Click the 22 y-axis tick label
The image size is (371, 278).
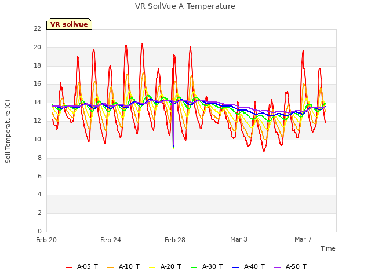tap(37, 28)
